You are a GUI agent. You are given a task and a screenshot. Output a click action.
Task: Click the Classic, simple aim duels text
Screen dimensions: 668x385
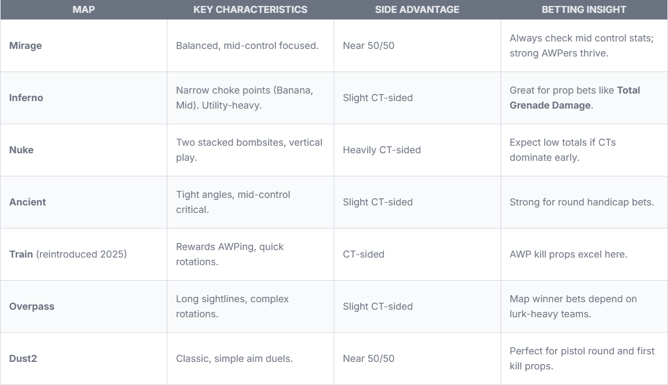(234, 359)
